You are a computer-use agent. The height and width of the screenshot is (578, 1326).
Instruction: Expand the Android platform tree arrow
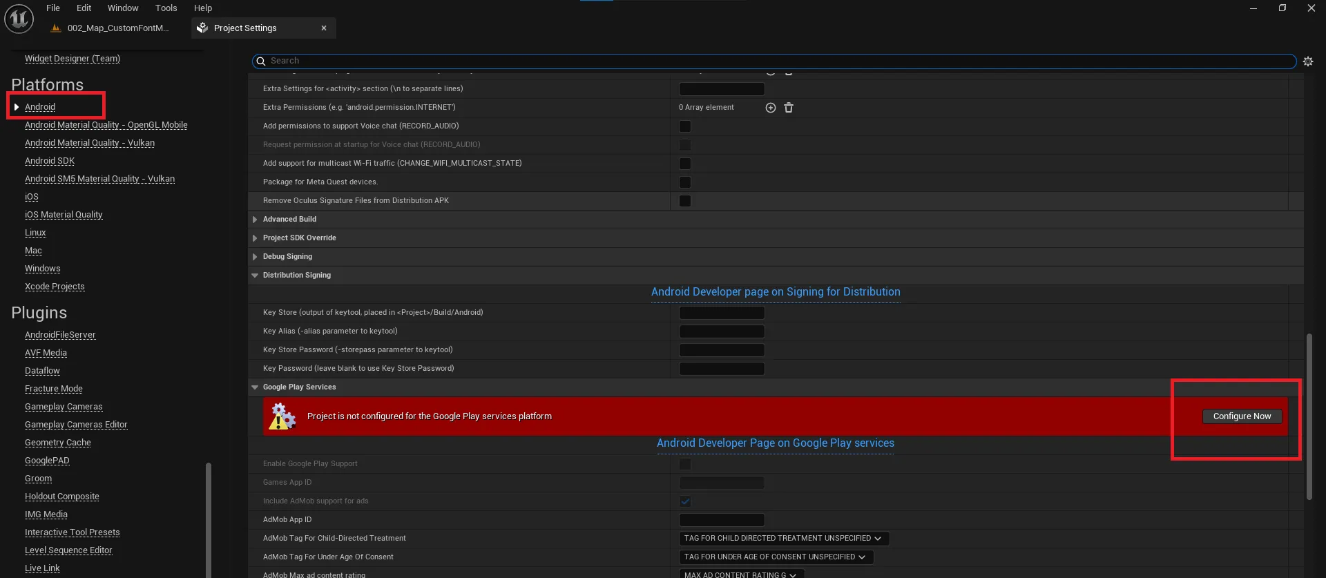pyautogui.click(x=17, y=107)
